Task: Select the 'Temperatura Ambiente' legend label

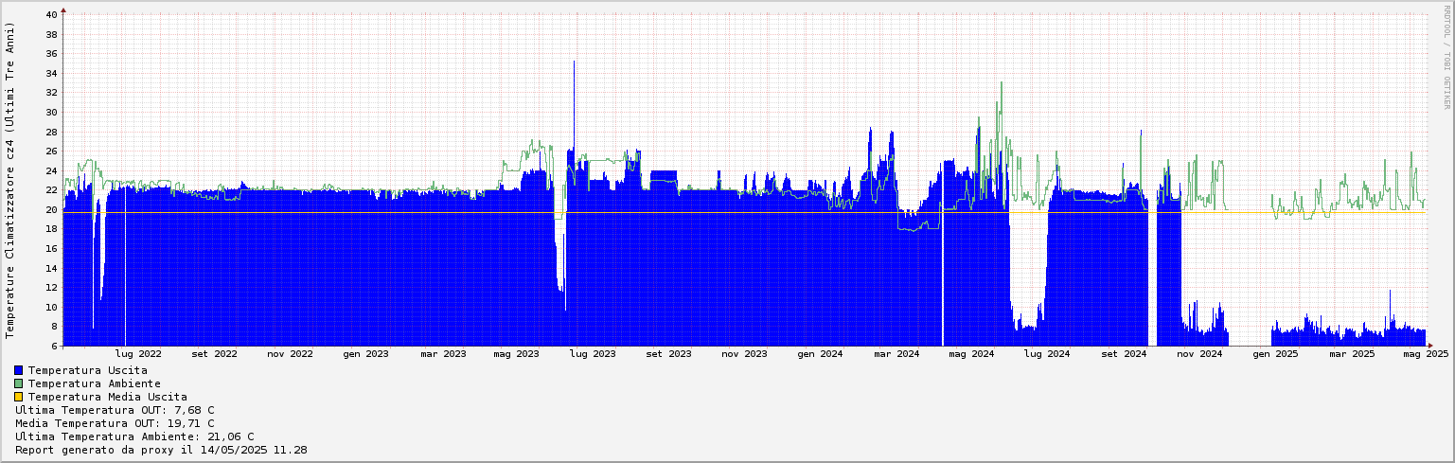Action: 94,383
